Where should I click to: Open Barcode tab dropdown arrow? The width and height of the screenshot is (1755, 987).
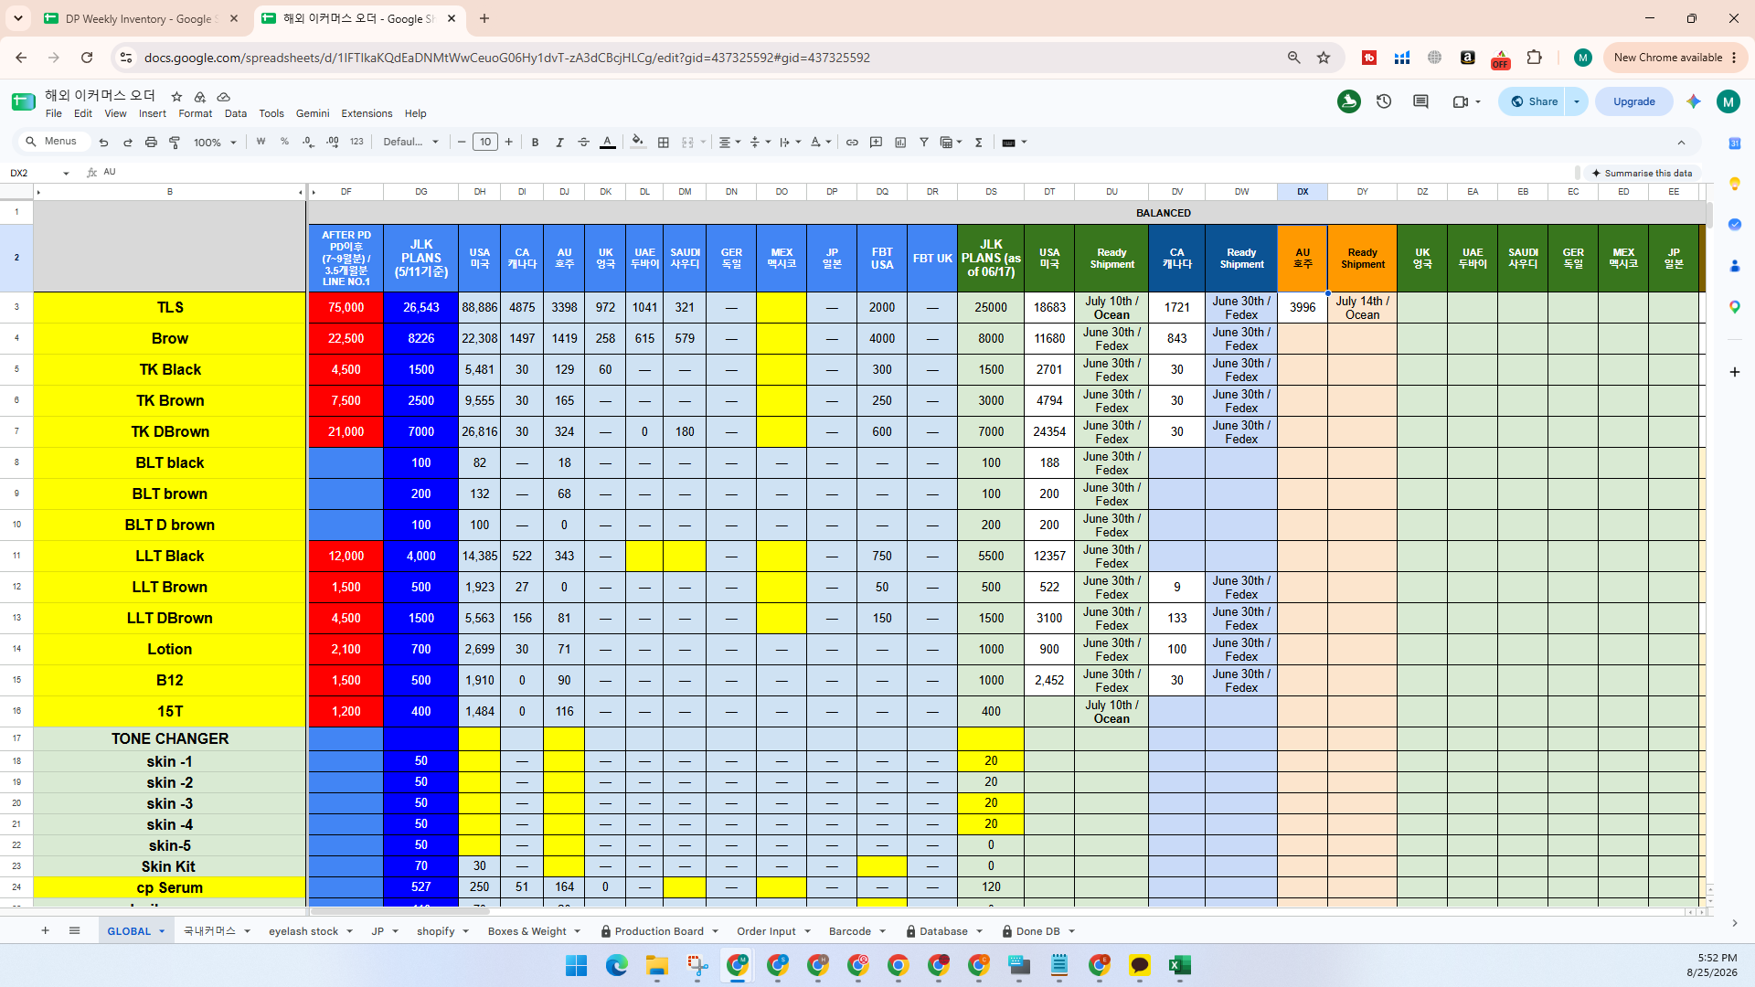pyautogui.click(x=882, y=931)
